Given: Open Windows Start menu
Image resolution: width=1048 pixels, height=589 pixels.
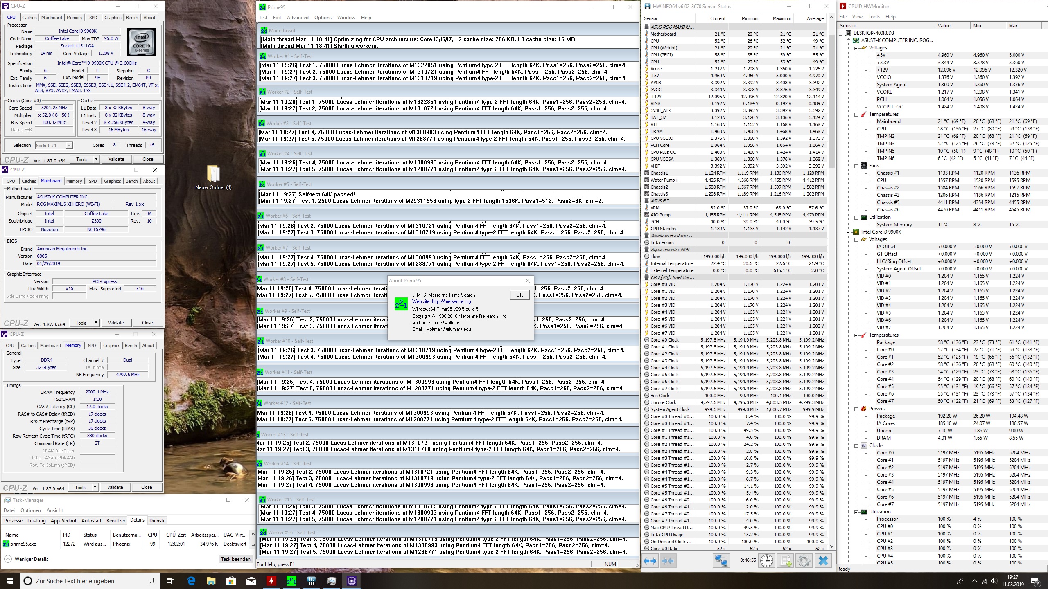Looking at the screenshot, I should pyautogui.click(x=10, y=581).
